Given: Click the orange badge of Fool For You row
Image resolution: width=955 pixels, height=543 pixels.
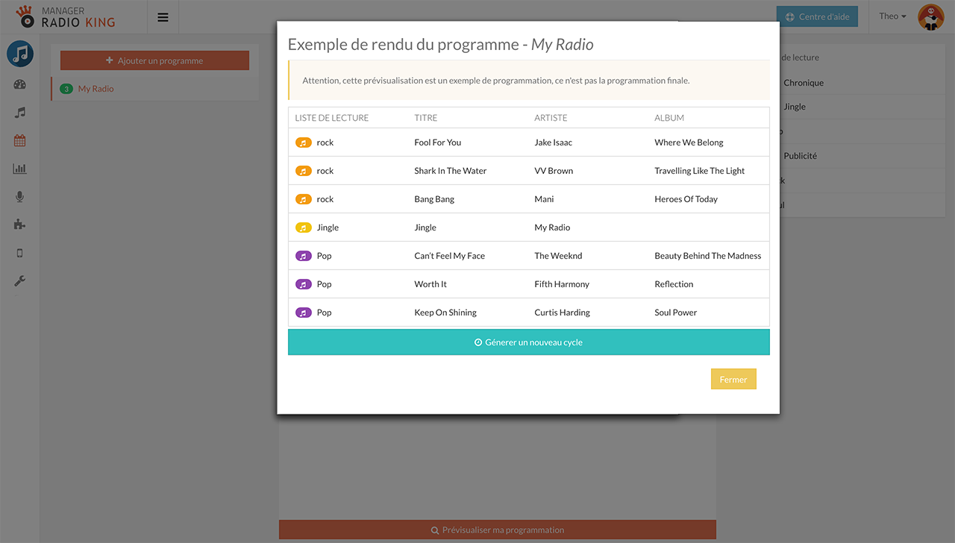Looking at the screenshot, I should tap(304, 142).
